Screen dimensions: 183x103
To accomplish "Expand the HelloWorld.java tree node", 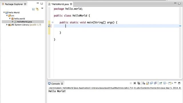I will 13,22.
